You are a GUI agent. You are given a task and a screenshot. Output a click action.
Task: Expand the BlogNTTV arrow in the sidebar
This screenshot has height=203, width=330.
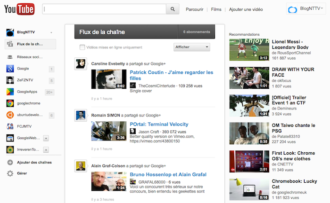coord(51,32)
